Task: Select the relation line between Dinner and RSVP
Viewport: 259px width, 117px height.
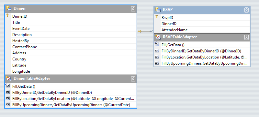Action: (145, 31)
